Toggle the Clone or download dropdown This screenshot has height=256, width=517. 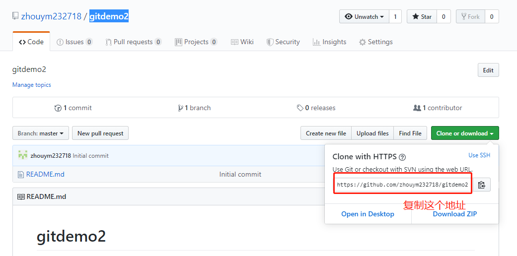[465, 133]
